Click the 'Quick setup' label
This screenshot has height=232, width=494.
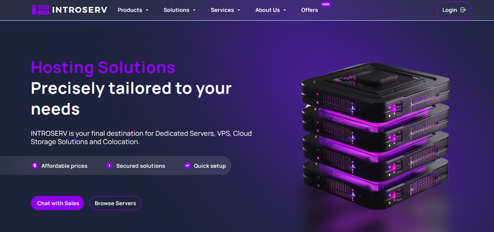click(x=209, y=166)
